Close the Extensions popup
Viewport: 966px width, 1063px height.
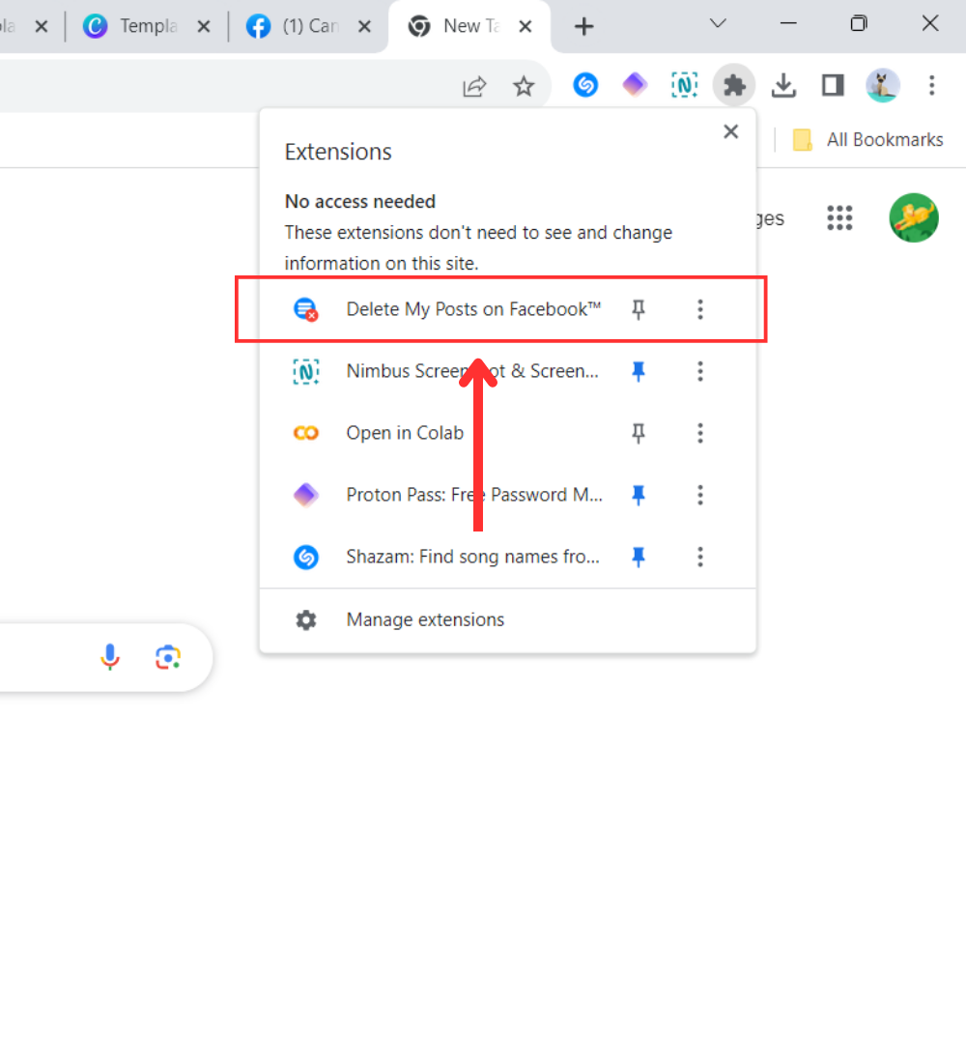point(730,131)
